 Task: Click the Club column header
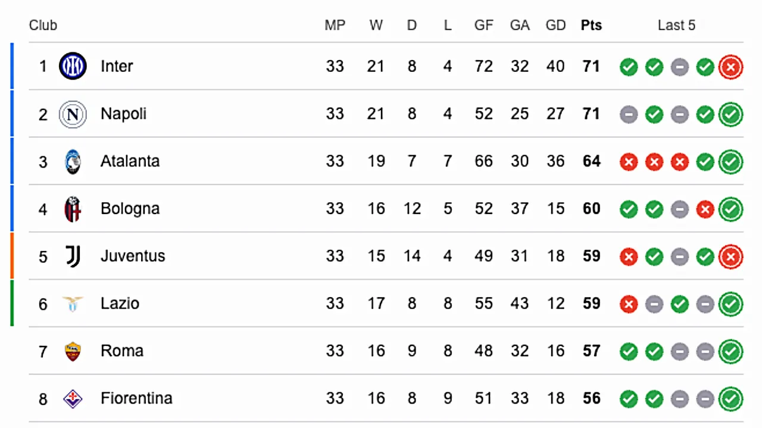point(43,26)
